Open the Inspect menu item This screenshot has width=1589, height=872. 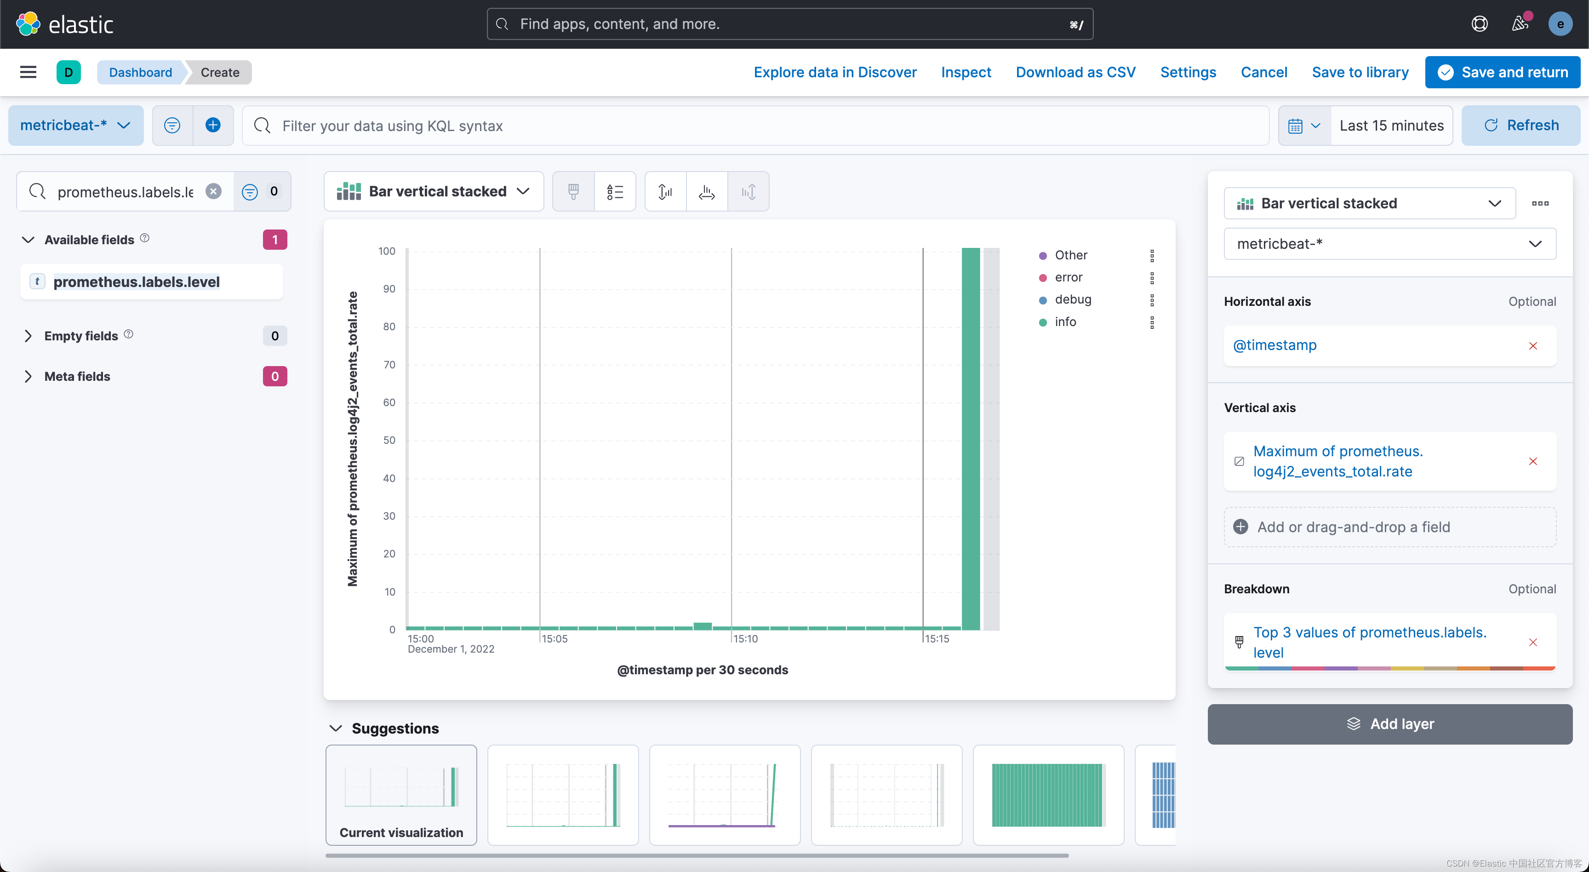[966, 72]
